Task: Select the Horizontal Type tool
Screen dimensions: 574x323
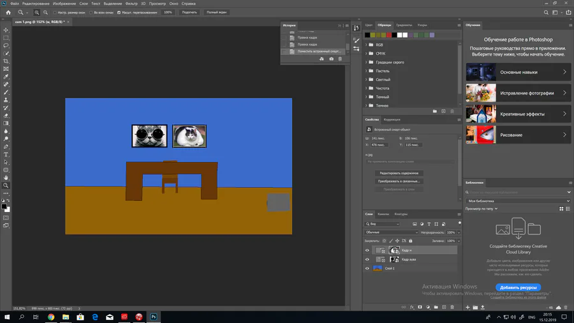Action: point(6,154)
